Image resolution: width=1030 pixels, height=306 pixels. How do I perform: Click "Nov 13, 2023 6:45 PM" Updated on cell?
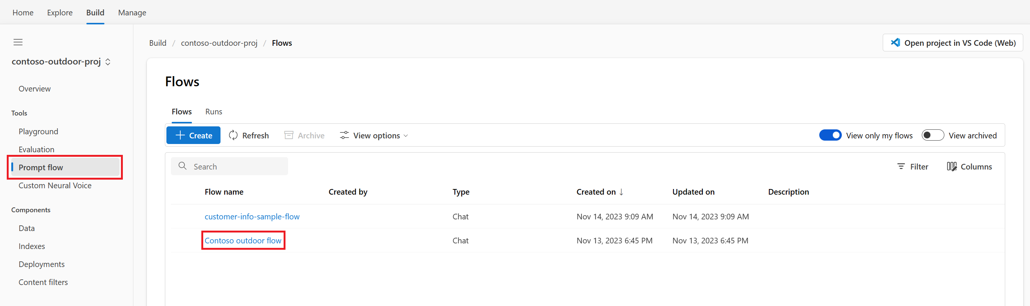click(710, 241)
